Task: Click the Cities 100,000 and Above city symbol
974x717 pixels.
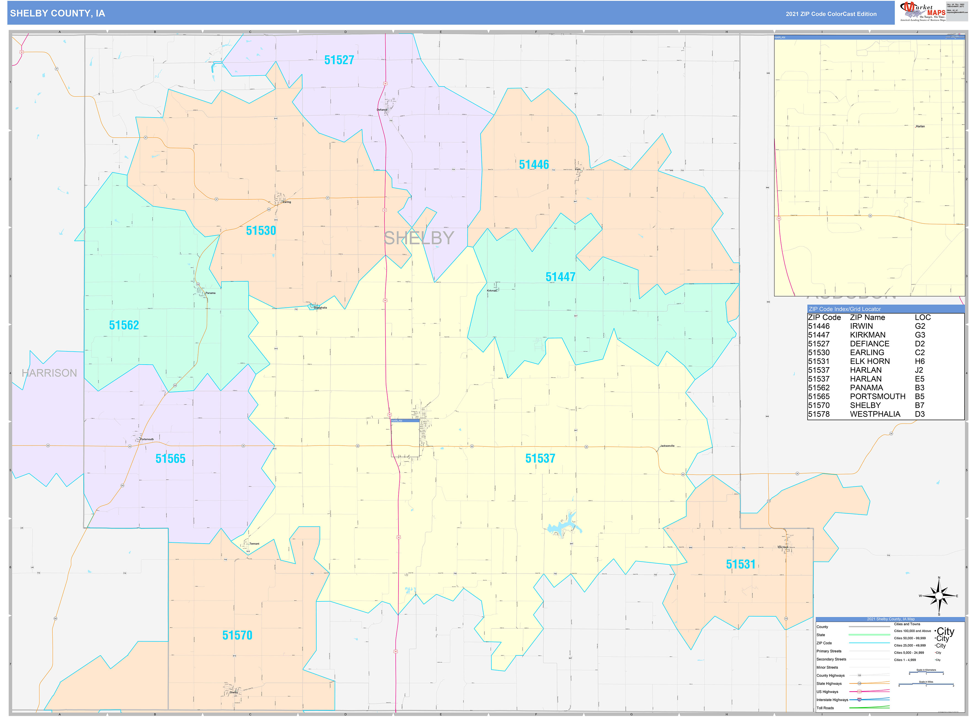Action: [945, 632]
